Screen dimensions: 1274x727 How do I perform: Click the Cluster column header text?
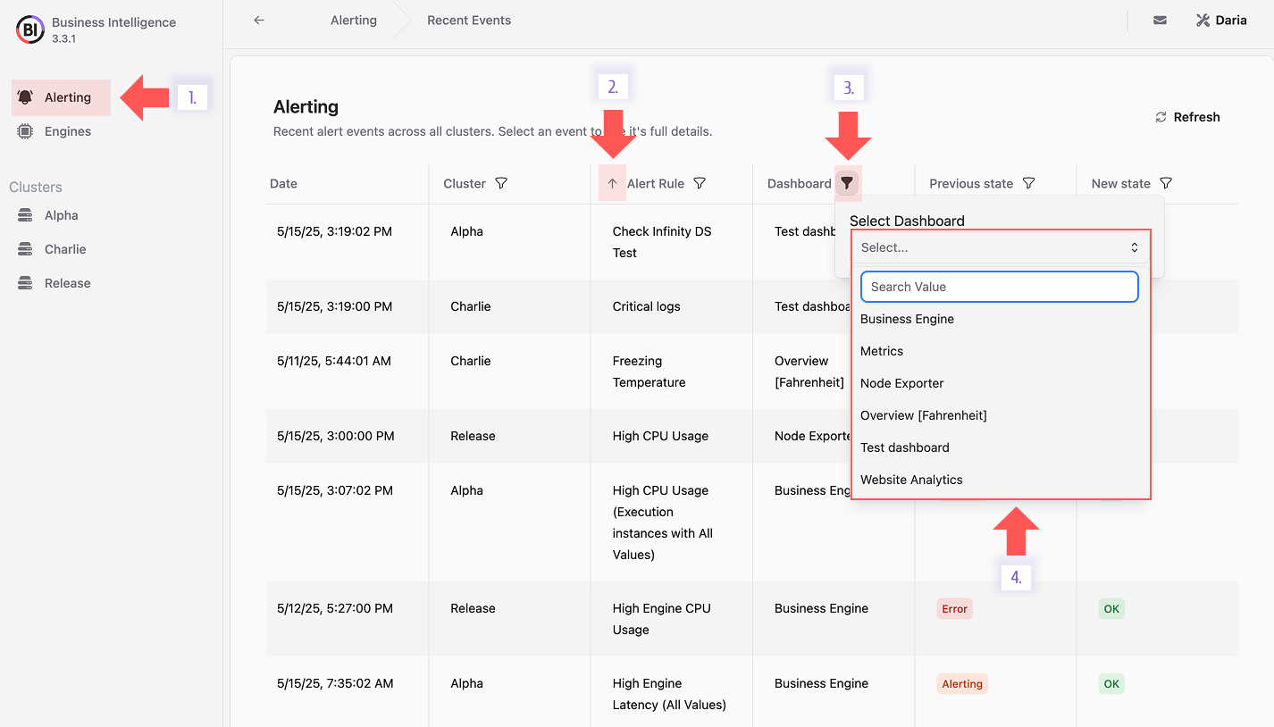[x=465, y=183]
